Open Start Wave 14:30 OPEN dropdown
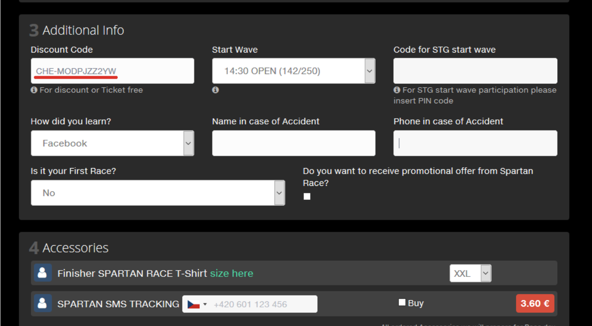The image size is (592, 326). 293,71
